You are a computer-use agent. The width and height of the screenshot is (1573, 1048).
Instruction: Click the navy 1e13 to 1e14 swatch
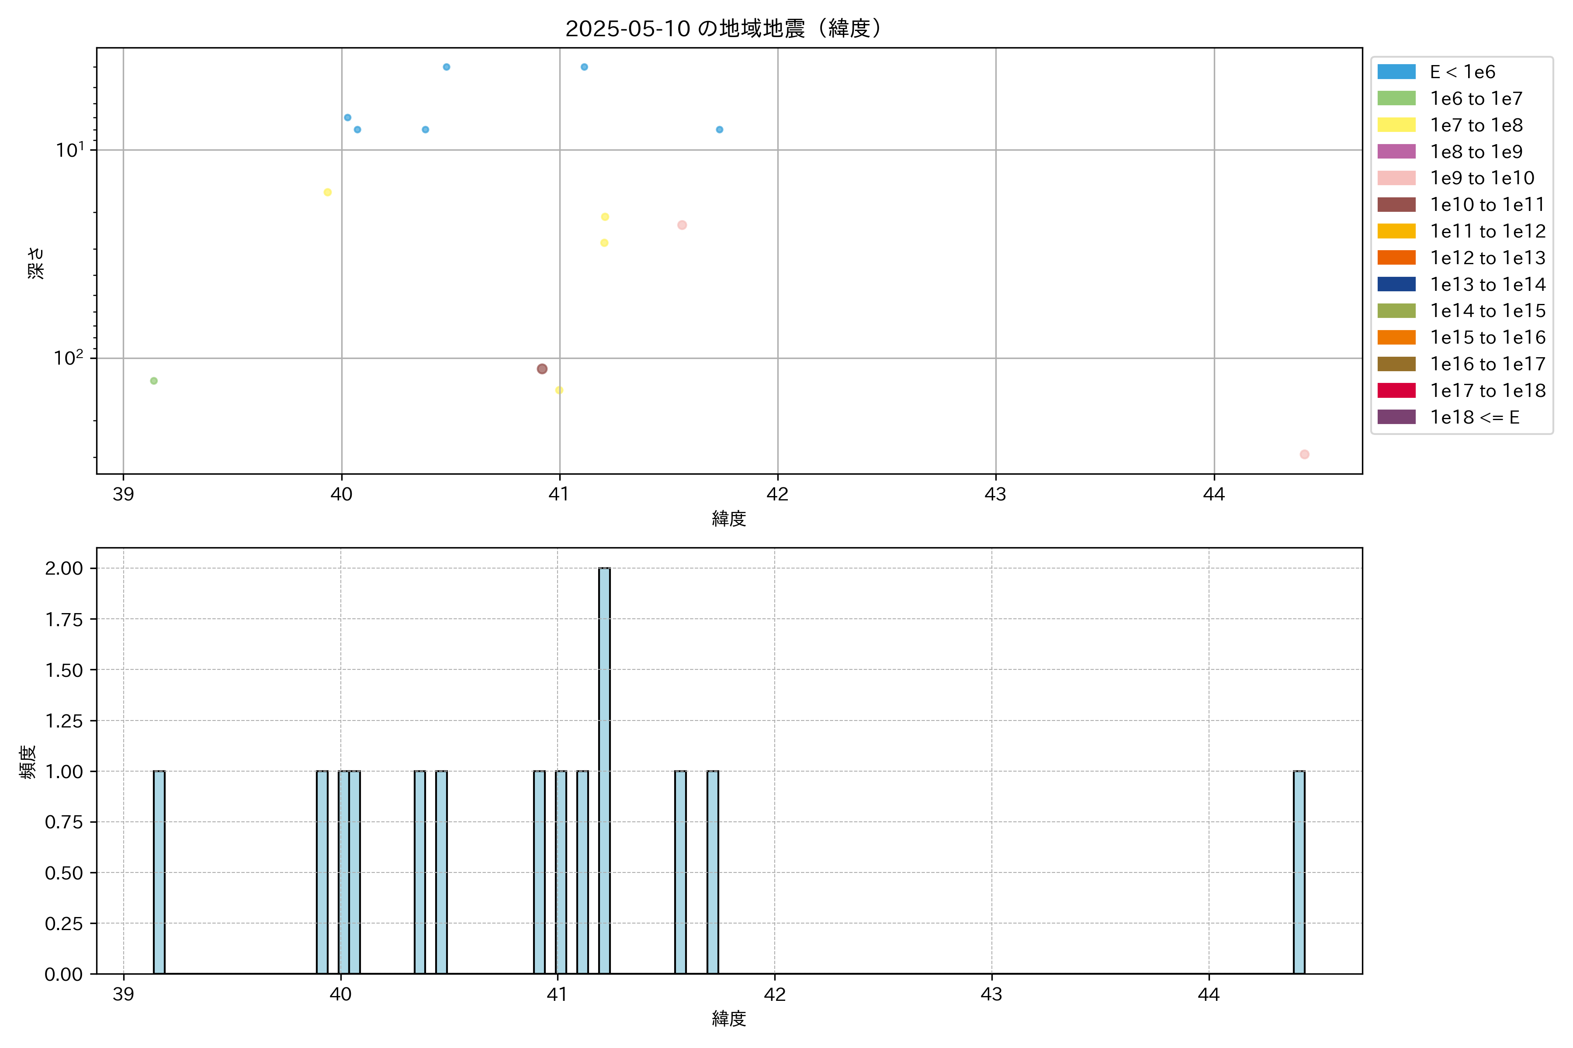click(x=1396, y=284)
